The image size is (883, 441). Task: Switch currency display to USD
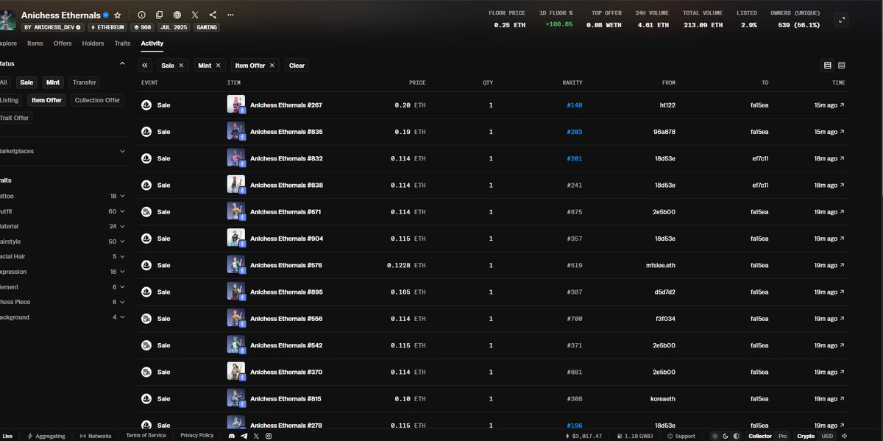827,436
